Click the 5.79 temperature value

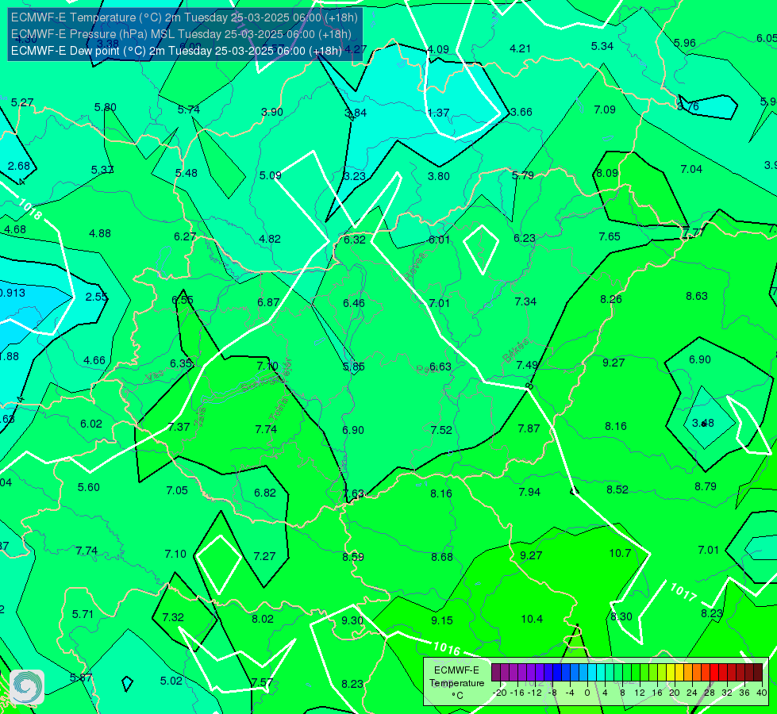point(522,175)
